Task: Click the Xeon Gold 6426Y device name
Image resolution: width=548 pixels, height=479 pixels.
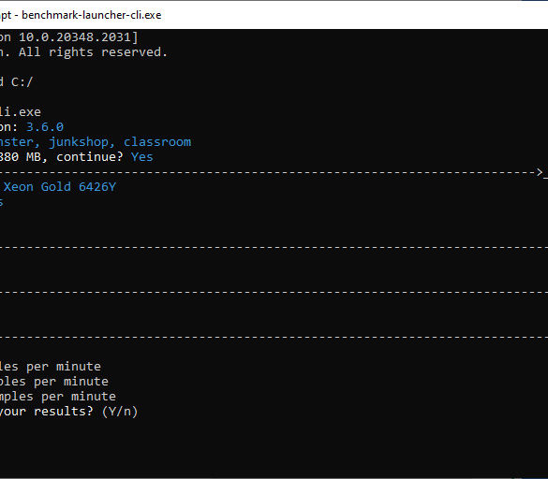Action: [x=60, y=187]
